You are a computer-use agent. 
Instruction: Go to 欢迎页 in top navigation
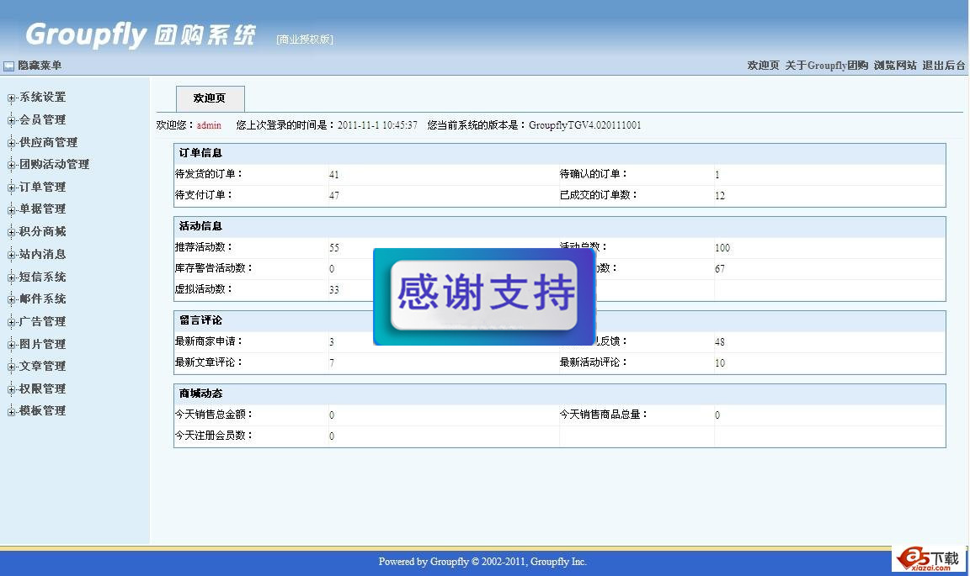[x=764, y=66]
